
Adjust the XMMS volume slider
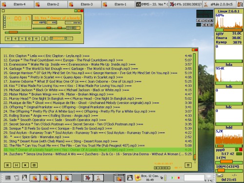pyautogui.click(x=43, y=28)
